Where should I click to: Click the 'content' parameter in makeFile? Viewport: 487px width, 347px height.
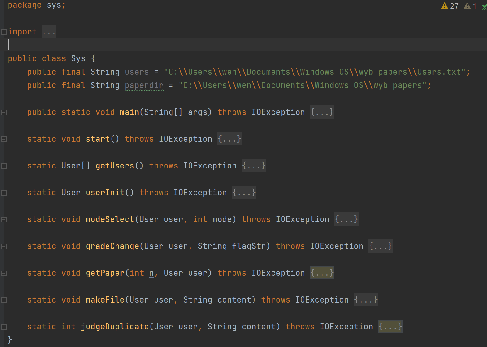[x=234, y=300]
